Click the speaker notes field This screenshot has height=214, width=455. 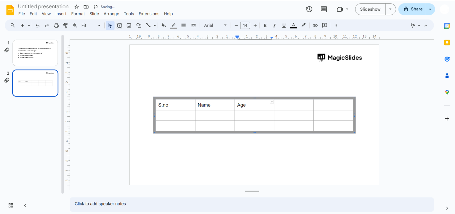click(x=252, y=204)
